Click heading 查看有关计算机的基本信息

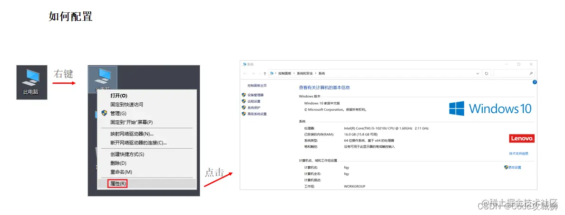pyautogui.click(x=324, y=87)
